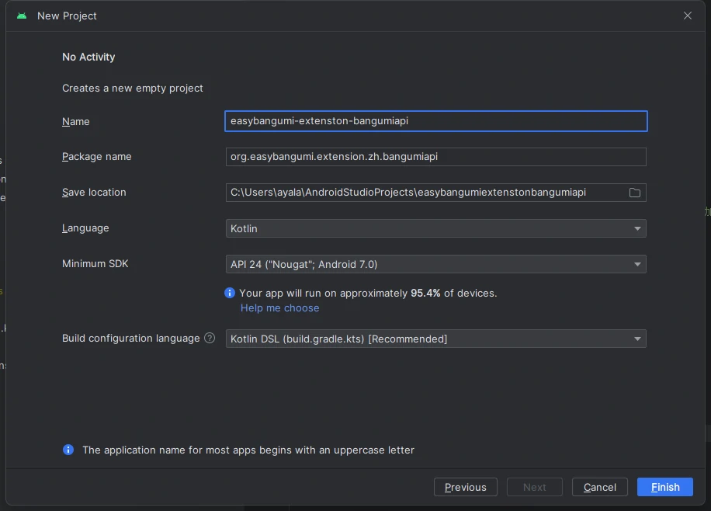Click the No Activity heading
The image size is (711, 511).
(88, 57)
